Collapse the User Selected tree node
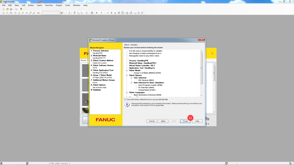This screenshot has width=294, height=165. [x=131, y=78]
